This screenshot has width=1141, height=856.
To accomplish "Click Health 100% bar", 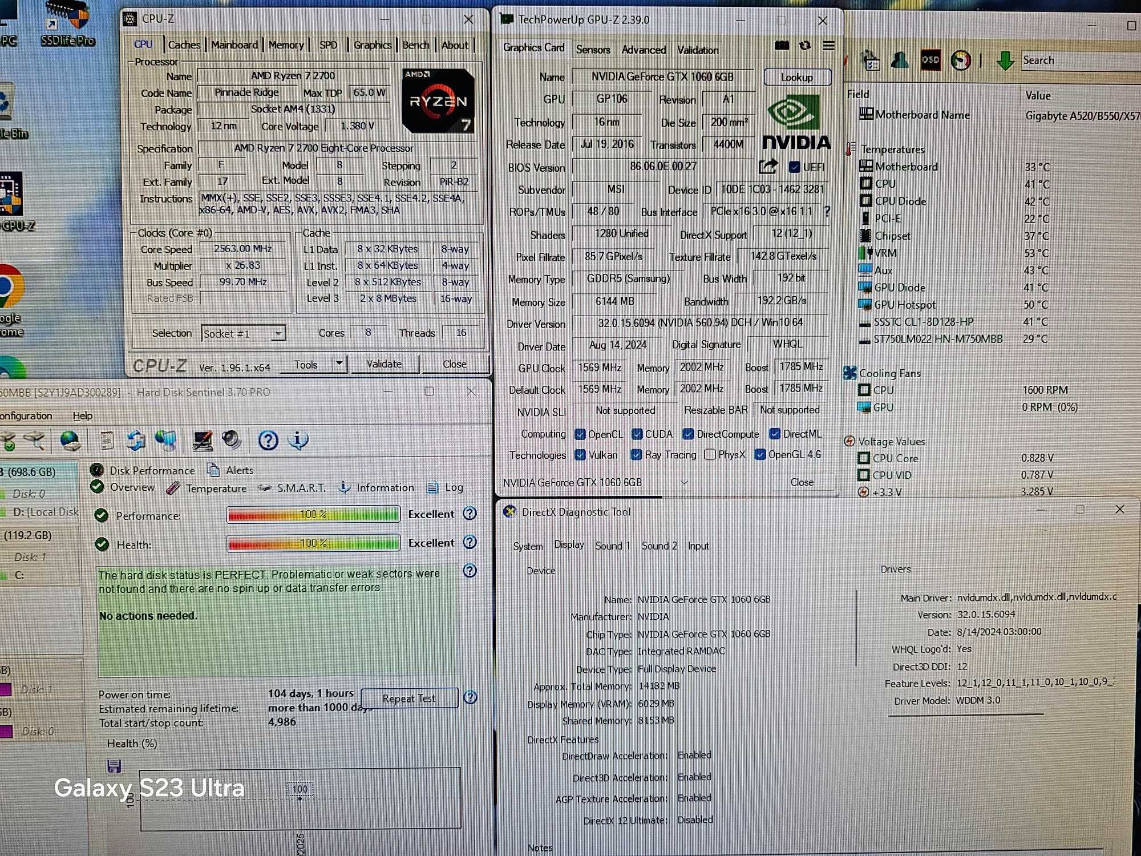I will coord(313,543).
